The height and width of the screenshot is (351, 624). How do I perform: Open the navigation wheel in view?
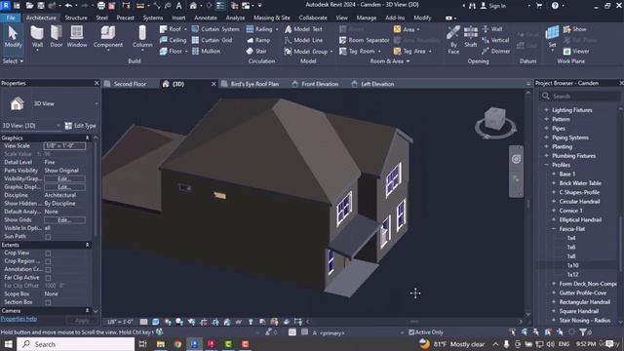coord(516,159)
